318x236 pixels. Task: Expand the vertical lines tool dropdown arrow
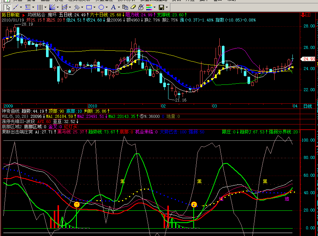click(45, 7)
